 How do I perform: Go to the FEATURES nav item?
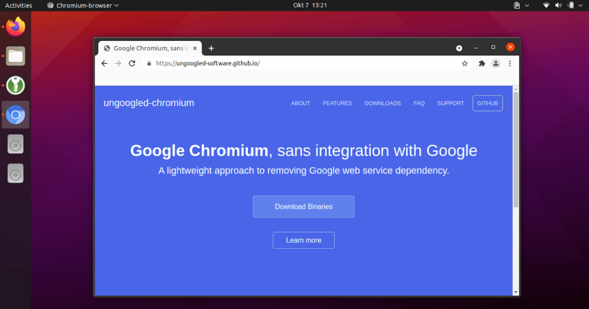pos(337,103)
